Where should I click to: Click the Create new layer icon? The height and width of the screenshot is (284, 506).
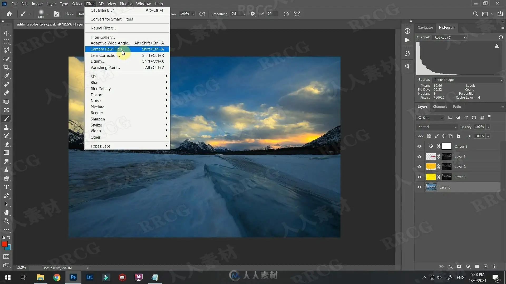tap(485, 266)
